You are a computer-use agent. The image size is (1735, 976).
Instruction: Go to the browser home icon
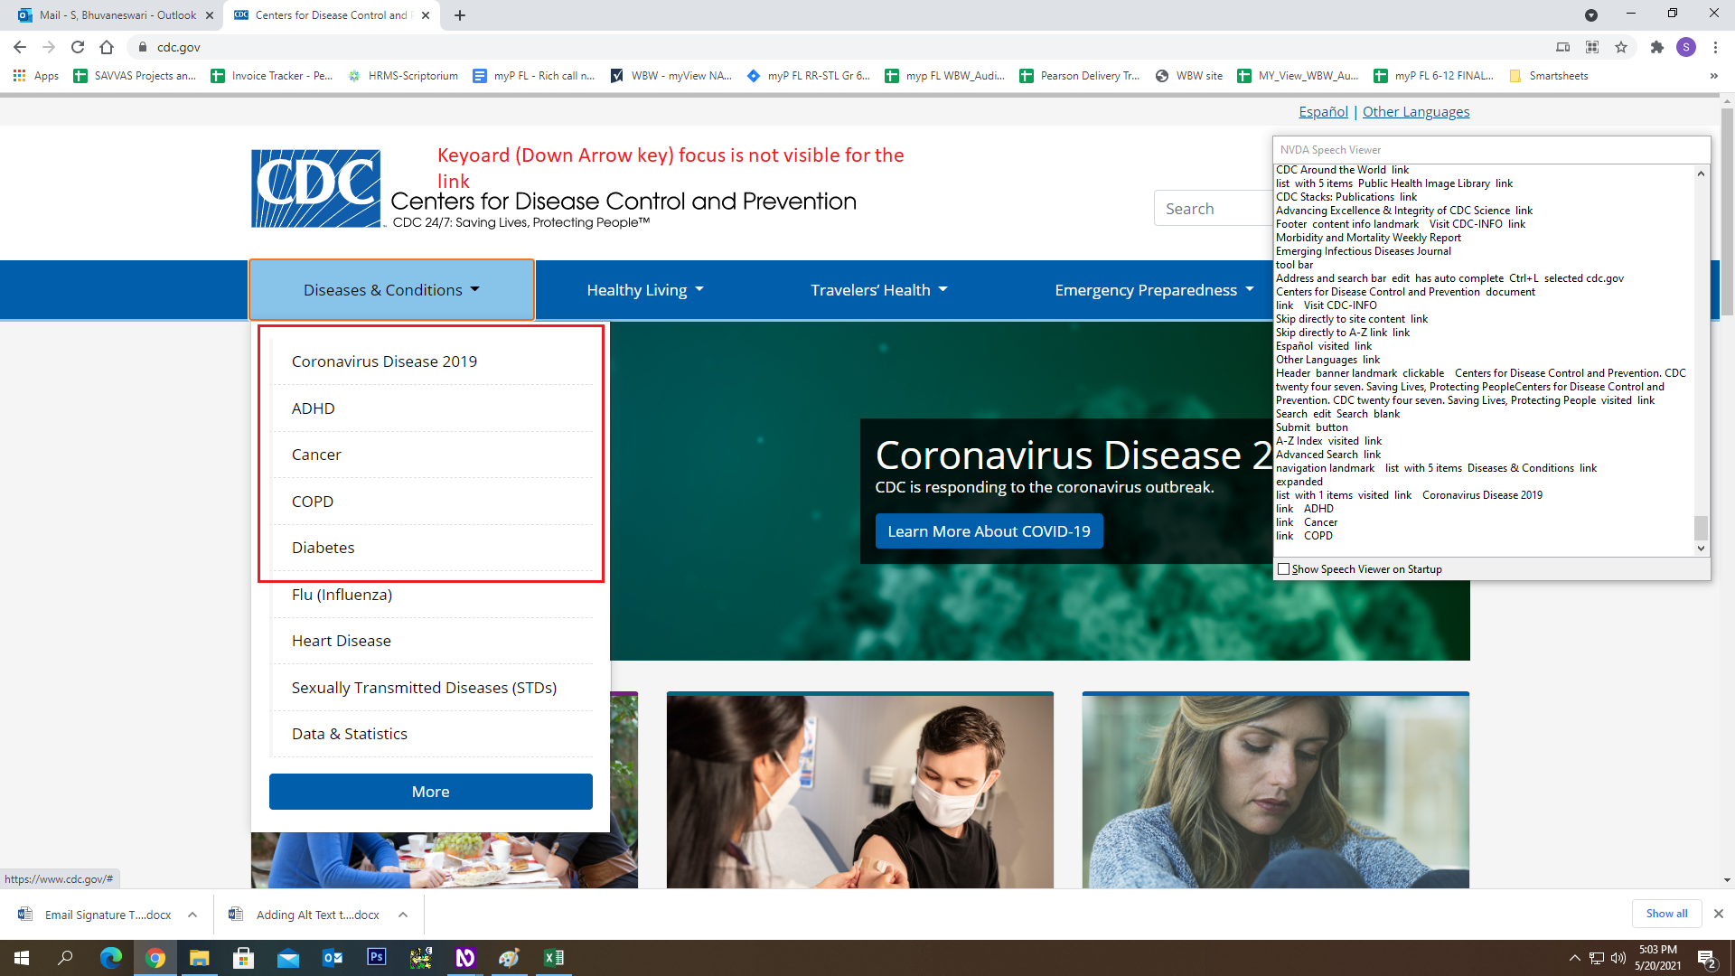[107, 47]
